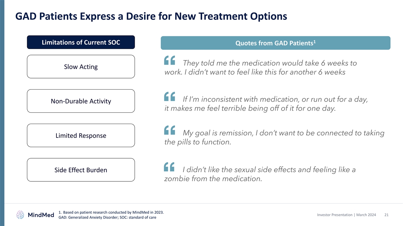Viewport: 403px width, 226px height.
Task: Select the Non-Durable Activity box
Action: coord(81,101)
